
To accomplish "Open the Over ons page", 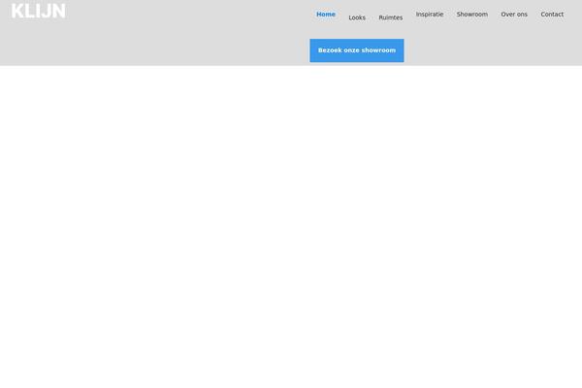I will point(514,15).
